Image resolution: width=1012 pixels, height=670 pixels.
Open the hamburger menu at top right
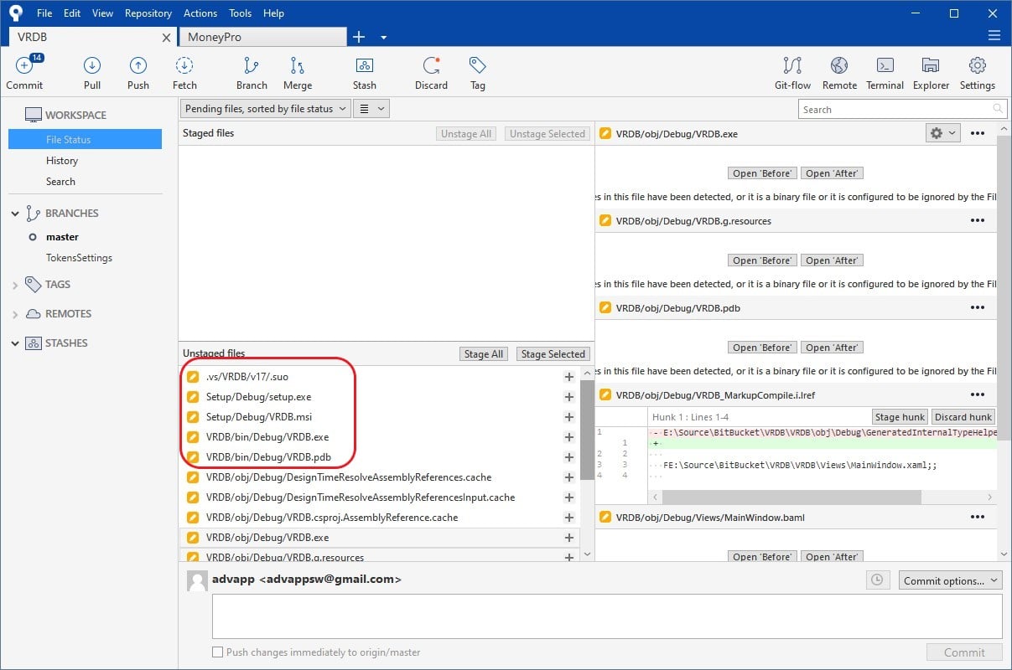click(994, 35)
